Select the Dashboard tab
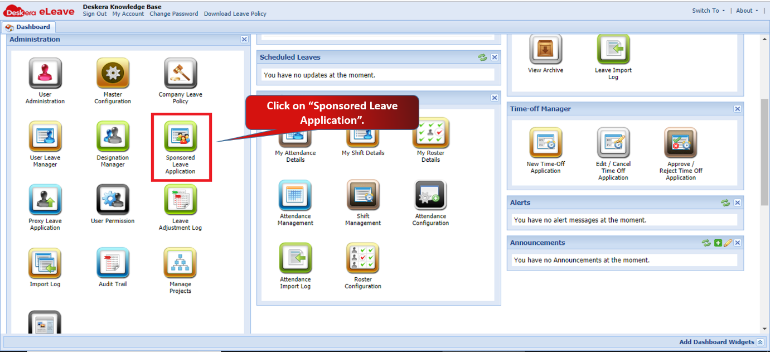 pyautogui.click(x=28, y=27)
